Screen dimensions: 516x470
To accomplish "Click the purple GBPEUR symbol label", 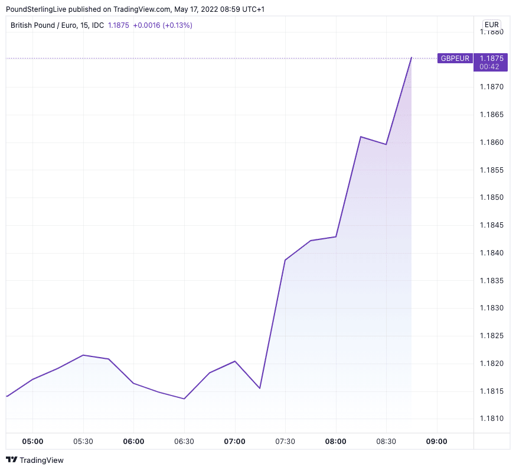I will (x=455, y=58).
